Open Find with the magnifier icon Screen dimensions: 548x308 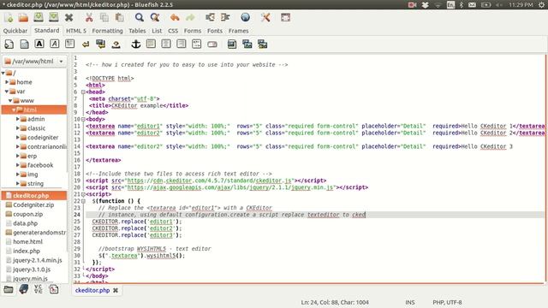139,17
